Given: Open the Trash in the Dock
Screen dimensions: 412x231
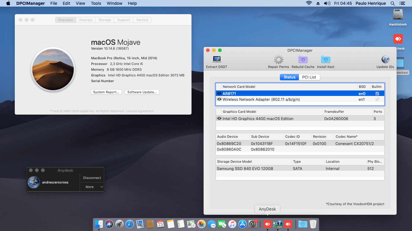Looking at the screenshot, I should tap(313, 224).
